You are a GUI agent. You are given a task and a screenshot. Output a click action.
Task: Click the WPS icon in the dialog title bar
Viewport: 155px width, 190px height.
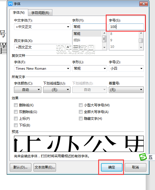10,4
